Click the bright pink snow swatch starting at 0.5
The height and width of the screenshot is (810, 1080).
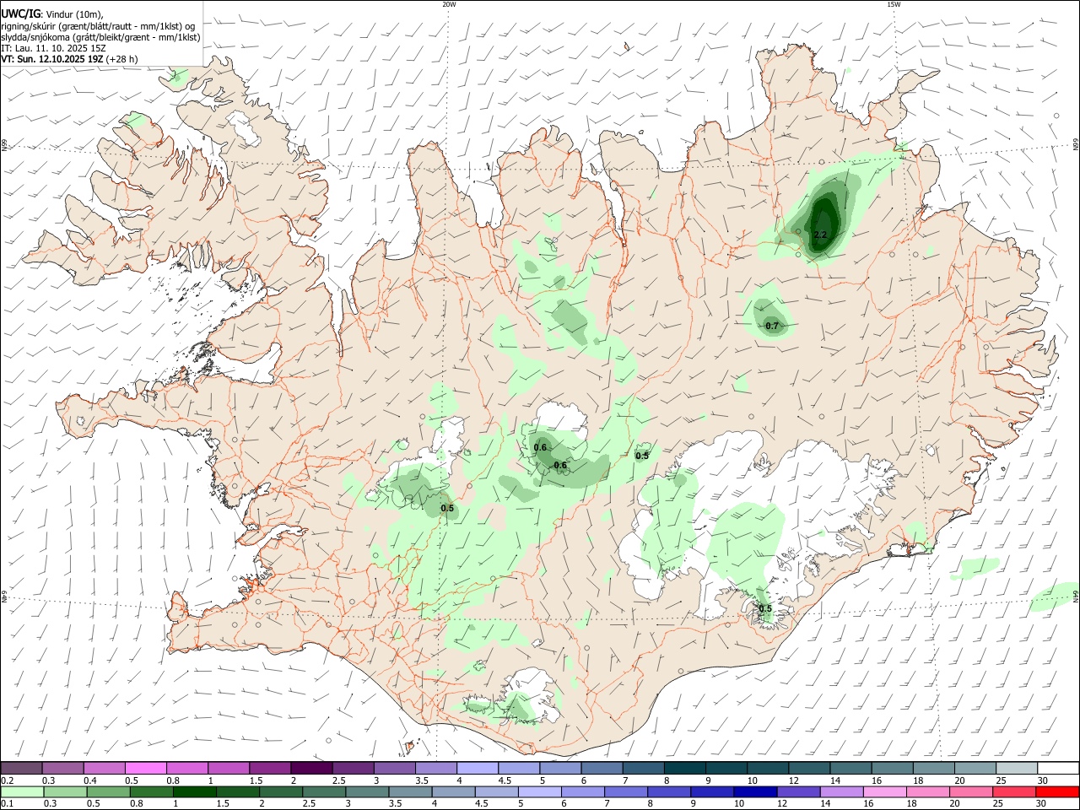point(145,768)
